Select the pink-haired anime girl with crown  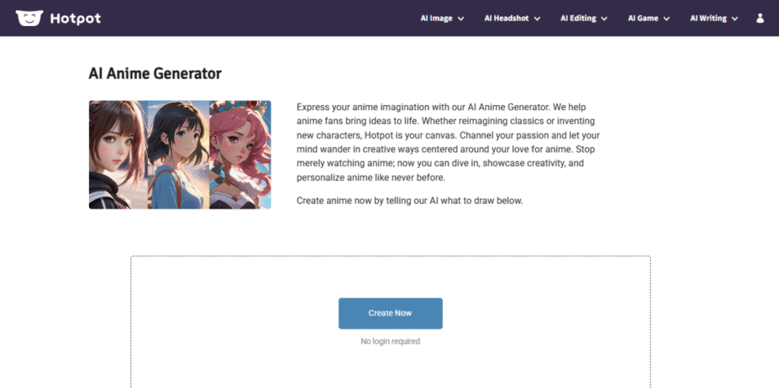coord(240,154)
